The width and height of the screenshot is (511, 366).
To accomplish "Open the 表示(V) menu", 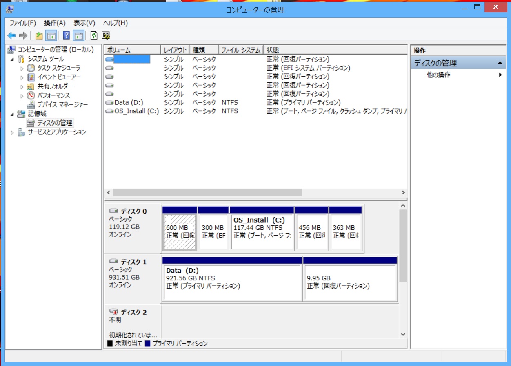I will click(84, 23).
